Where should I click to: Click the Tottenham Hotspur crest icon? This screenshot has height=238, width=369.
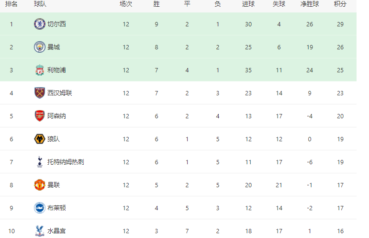click(x=40, y=162)
